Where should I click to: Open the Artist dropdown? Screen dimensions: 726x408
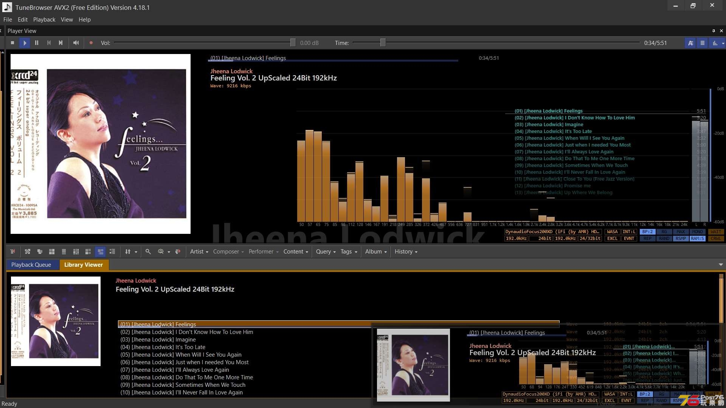pyautogui.click(x=199, y=252)
